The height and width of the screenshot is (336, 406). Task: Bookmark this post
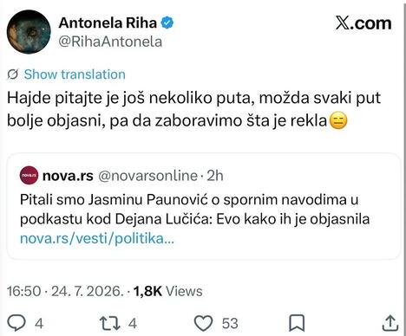[x=297, y=323]
